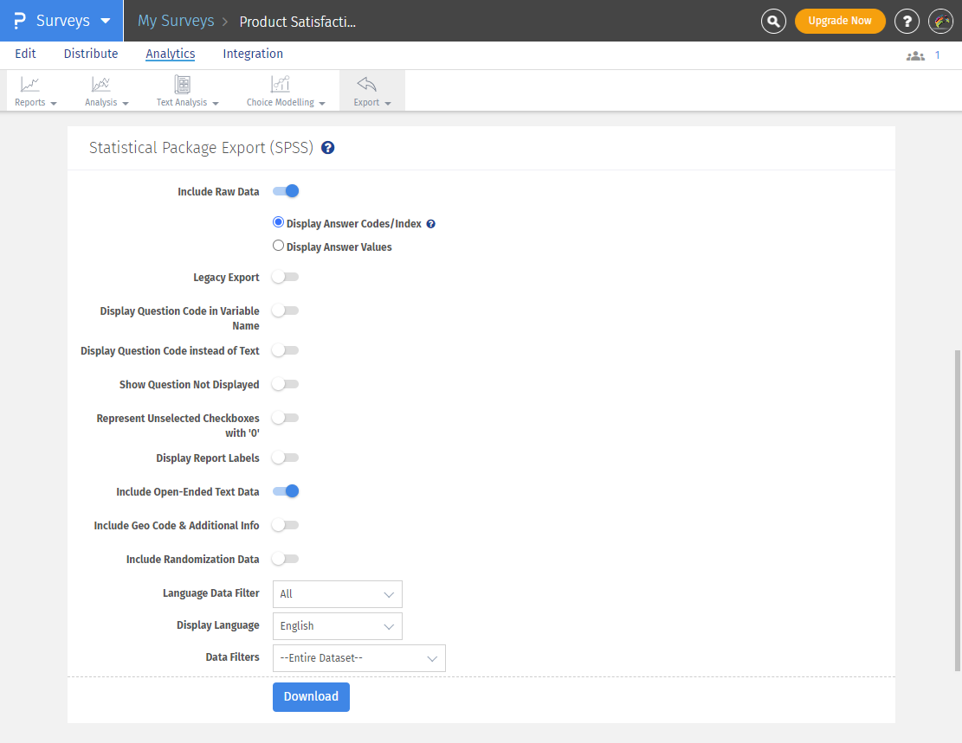The height and width of the screenshot is (743, 962).
Task: Turn off Include Open-Ended Text Data
Action: click(x=286, y=490)
